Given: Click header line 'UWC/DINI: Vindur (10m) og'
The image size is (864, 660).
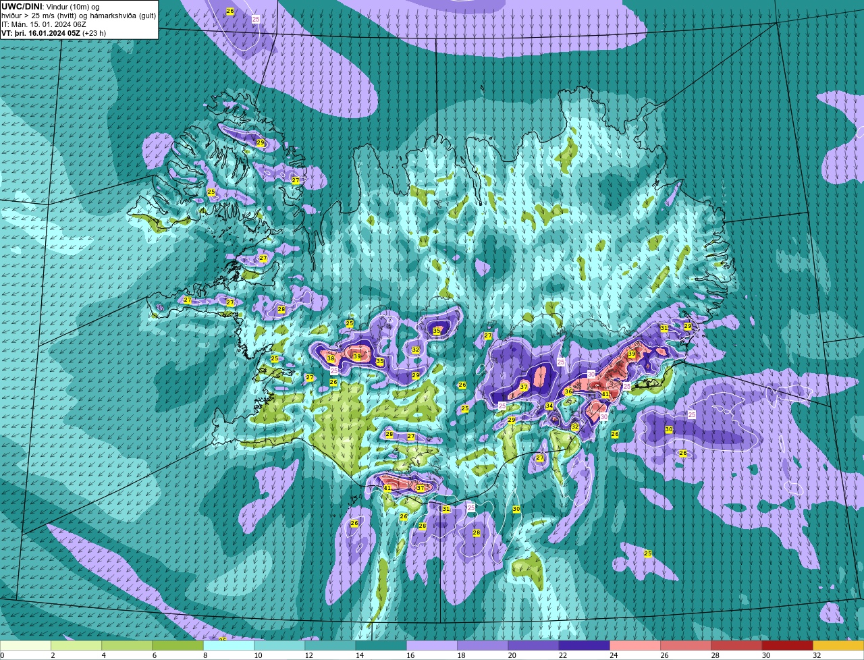Looking at the screenshot, I should (50, 7).
